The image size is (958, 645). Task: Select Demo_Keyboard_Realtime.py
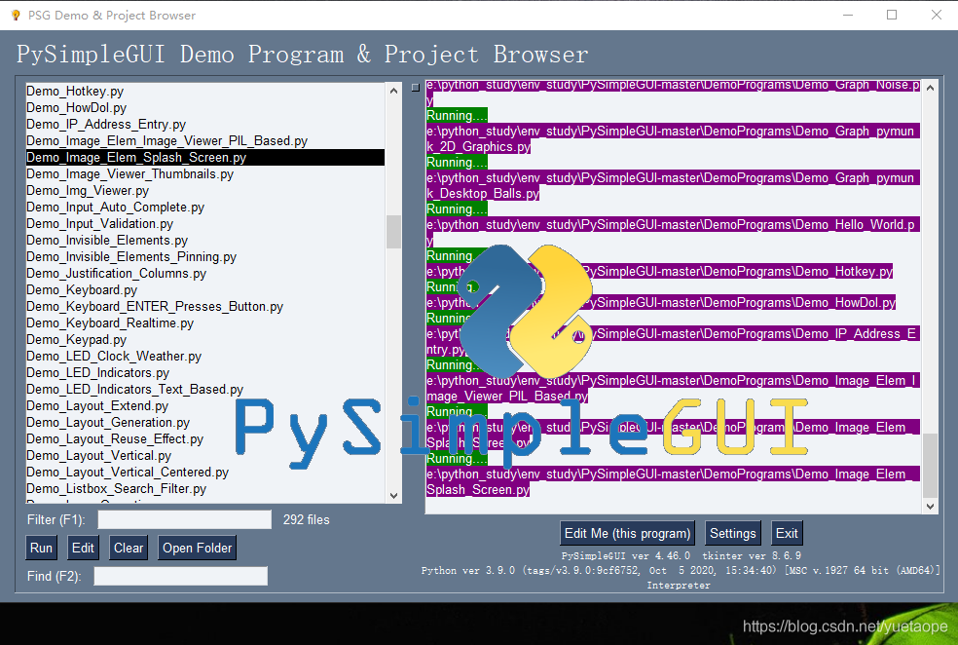[205, 322]
